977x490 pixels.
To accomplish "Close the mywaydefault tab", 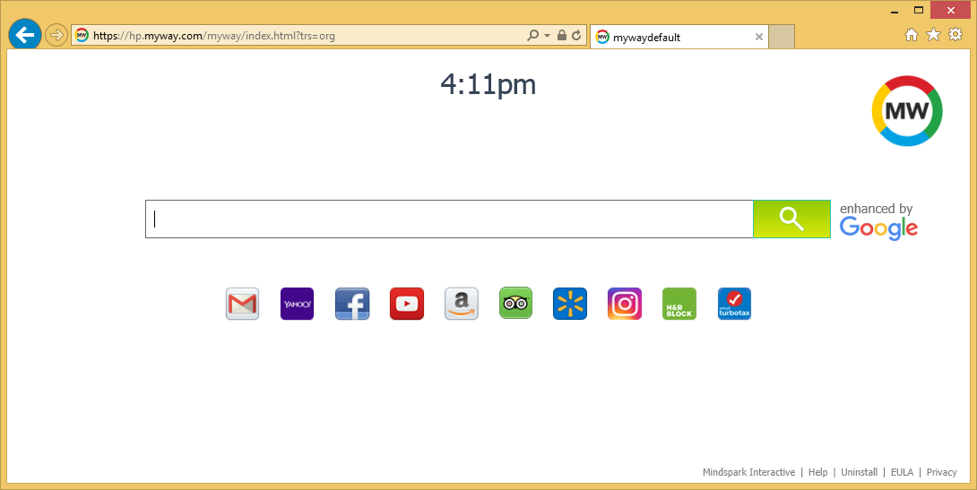I will pyautogui.click(x=759, y=37).
